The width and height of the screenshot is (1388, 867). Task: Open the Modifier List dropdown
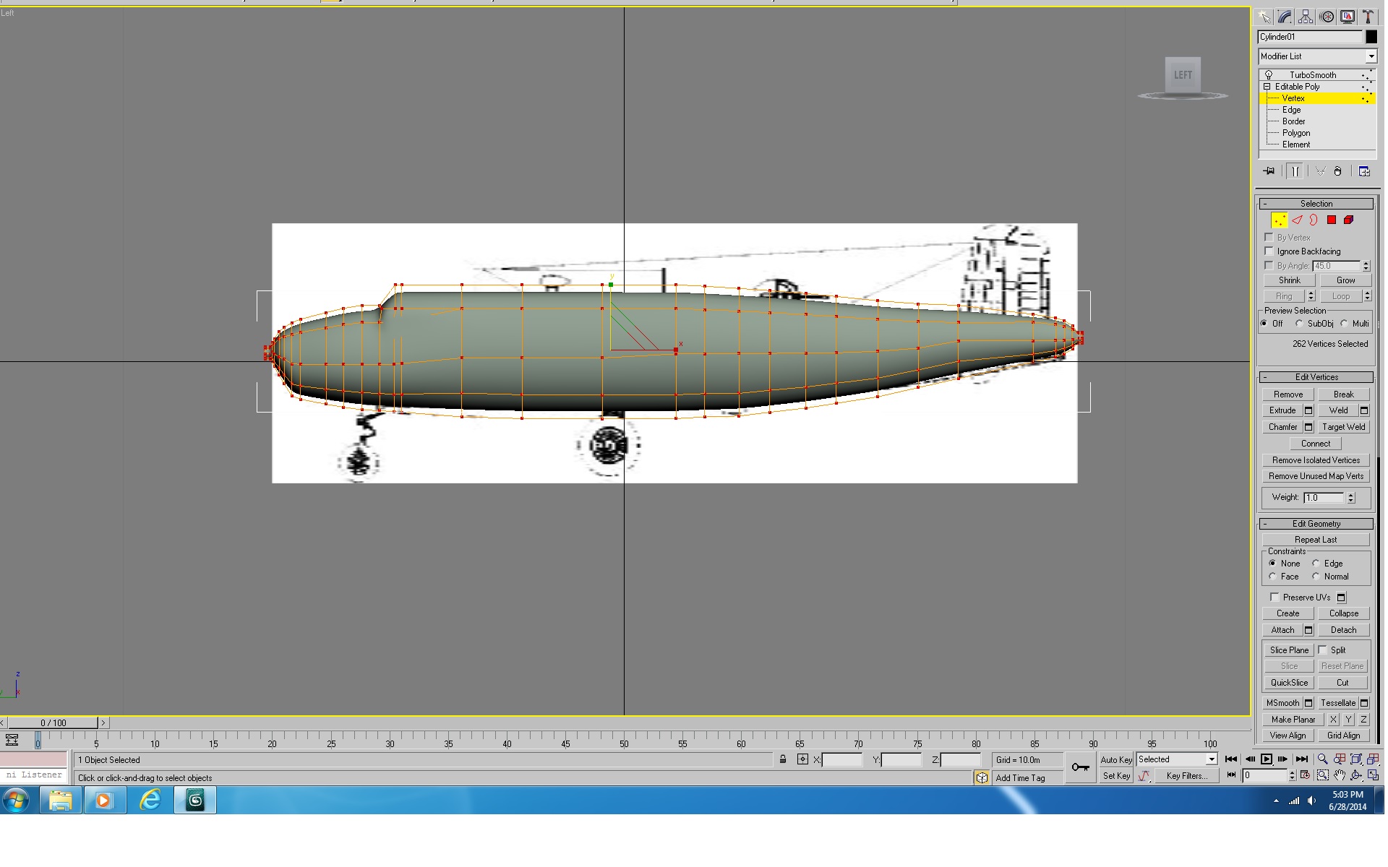[x=1317, y=56]
